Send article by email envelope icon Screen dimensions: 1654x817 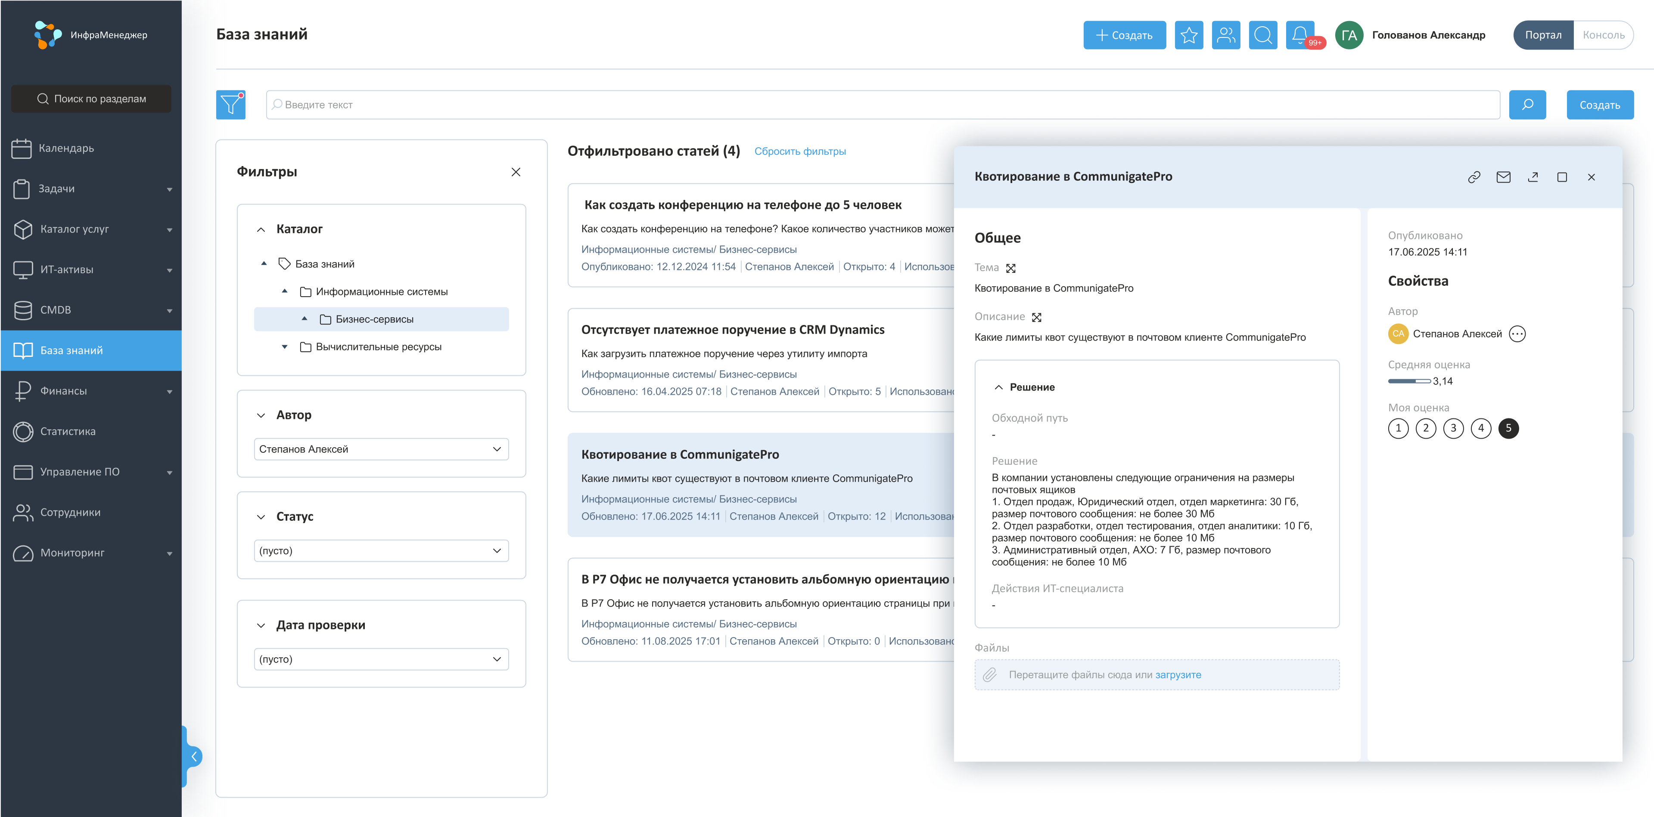click(x=1503, y=177)
